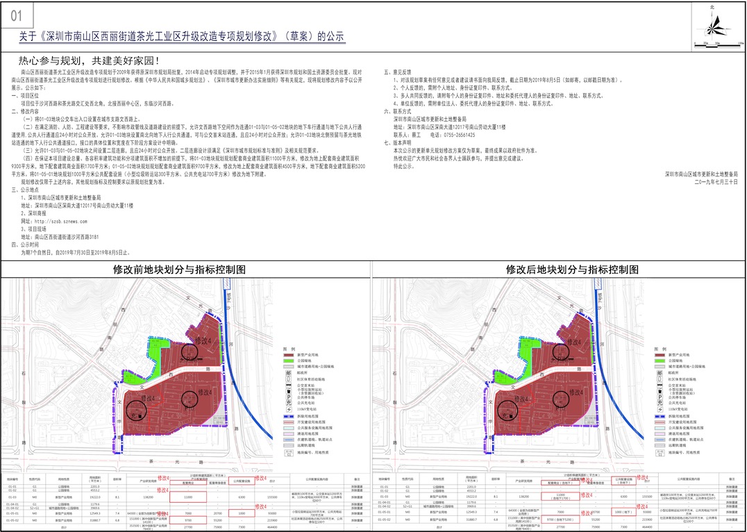Click the section heading '六、联系方式'
The height and width of the screenshot is (532, 747).
pos(398,112)
